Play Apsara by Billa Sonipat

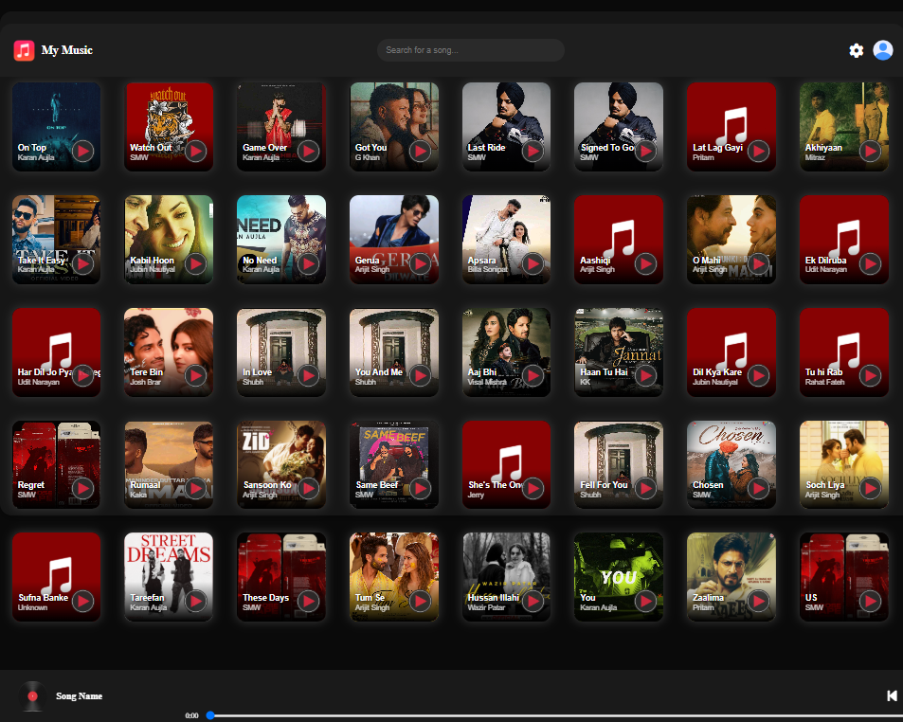coord(533,264)
